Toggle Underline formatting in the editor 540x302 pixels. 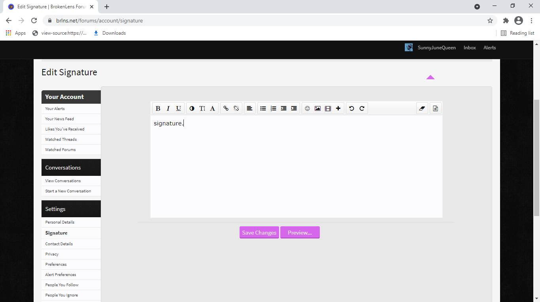(178, 108)
